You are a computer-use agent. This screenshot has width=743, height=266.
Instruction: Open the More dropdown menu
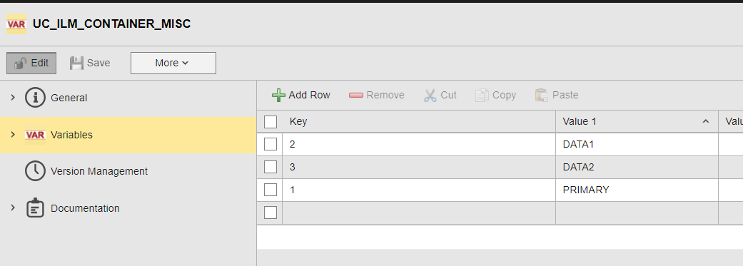tap(173, 63)
